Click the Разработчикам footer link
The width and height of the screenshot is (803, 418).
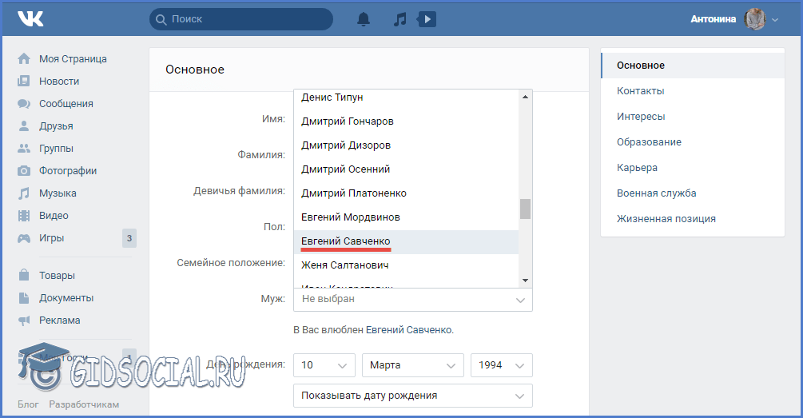click(x=84, y=404)
